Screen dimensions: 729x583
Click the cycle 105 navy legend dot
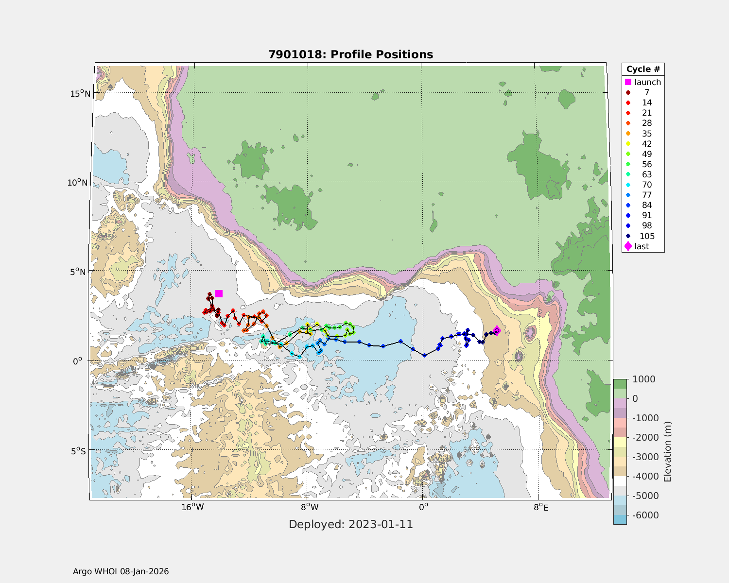pyautogui.click(x=628, y=236)
